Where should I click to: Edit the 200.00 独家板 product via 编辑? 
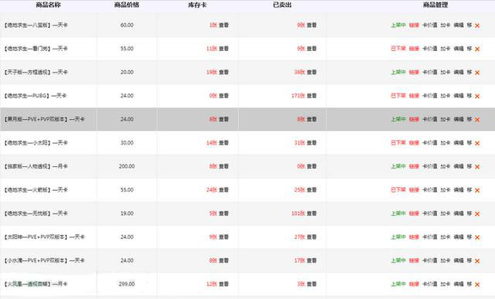[x=459, y=166]
